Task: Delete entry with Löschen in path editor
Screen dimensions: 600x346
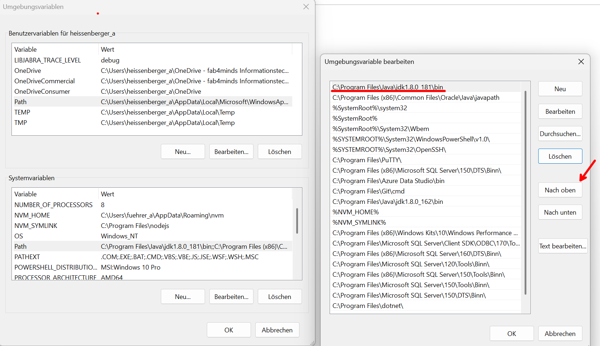Action: (x=560, y=156)
